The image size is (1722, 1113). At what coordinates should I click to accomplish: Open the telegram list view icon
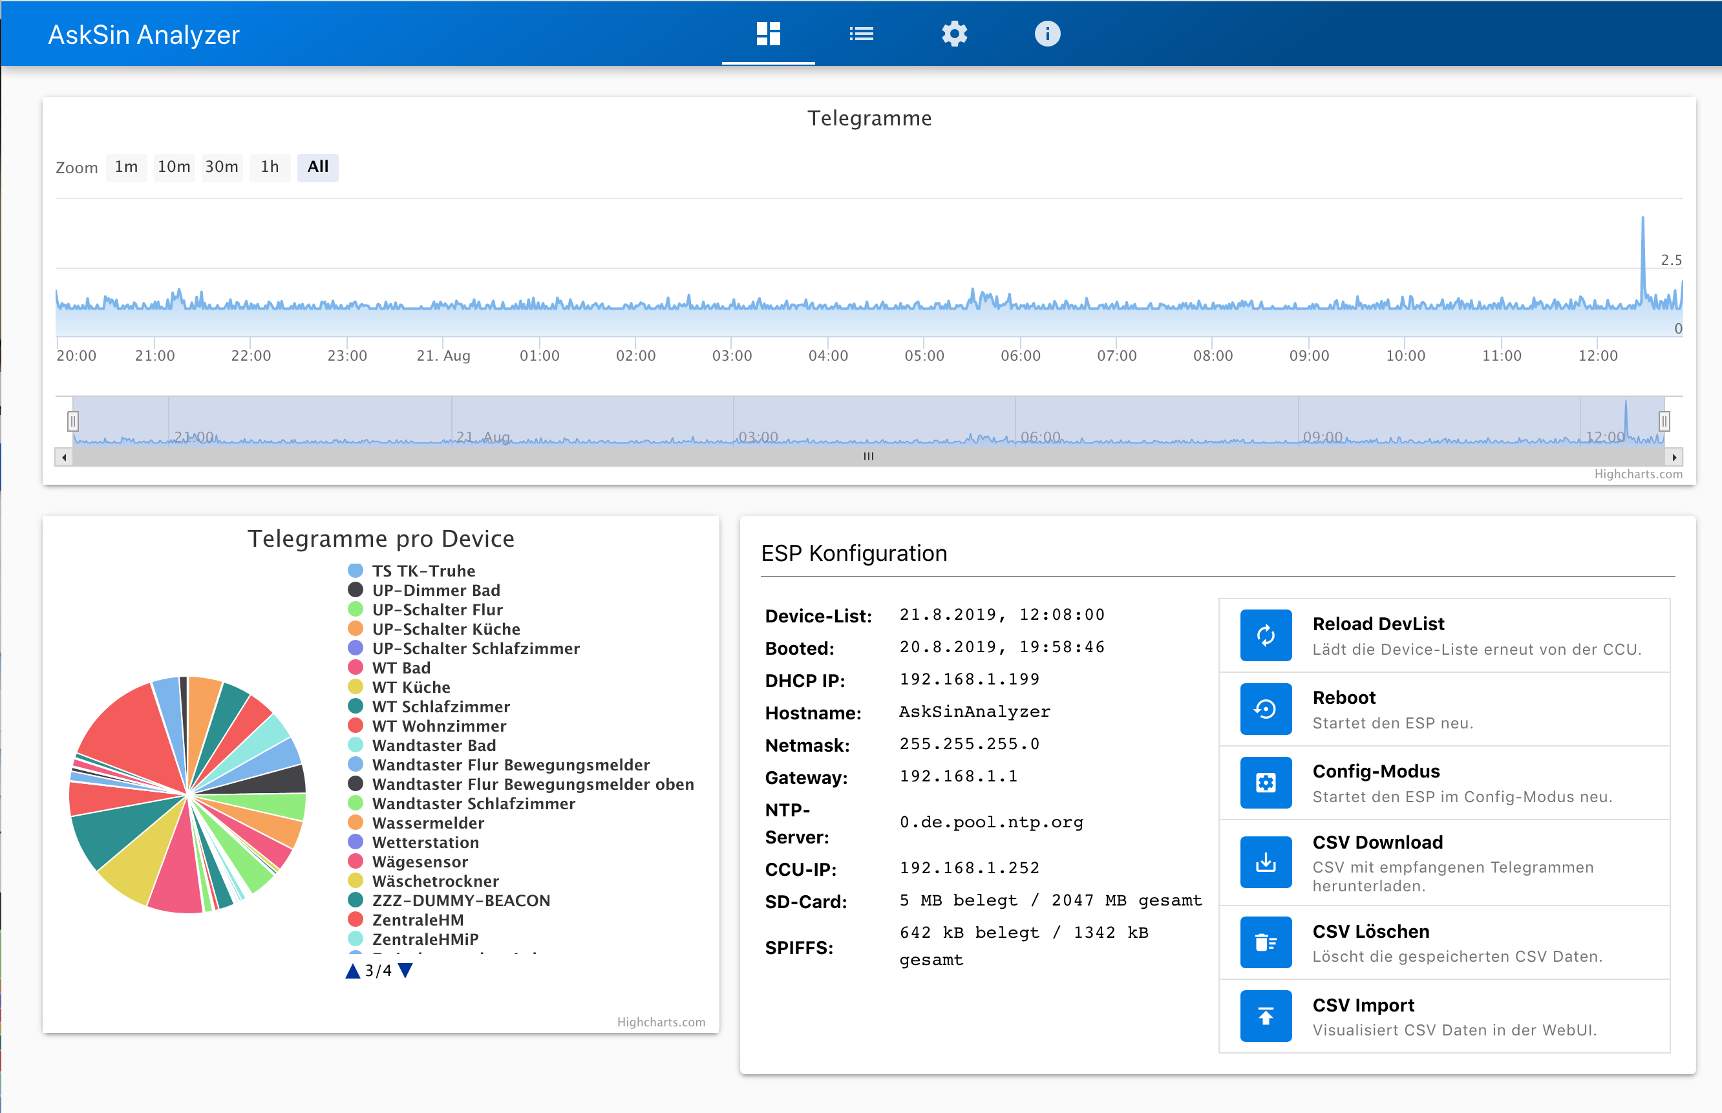(860, 33)
